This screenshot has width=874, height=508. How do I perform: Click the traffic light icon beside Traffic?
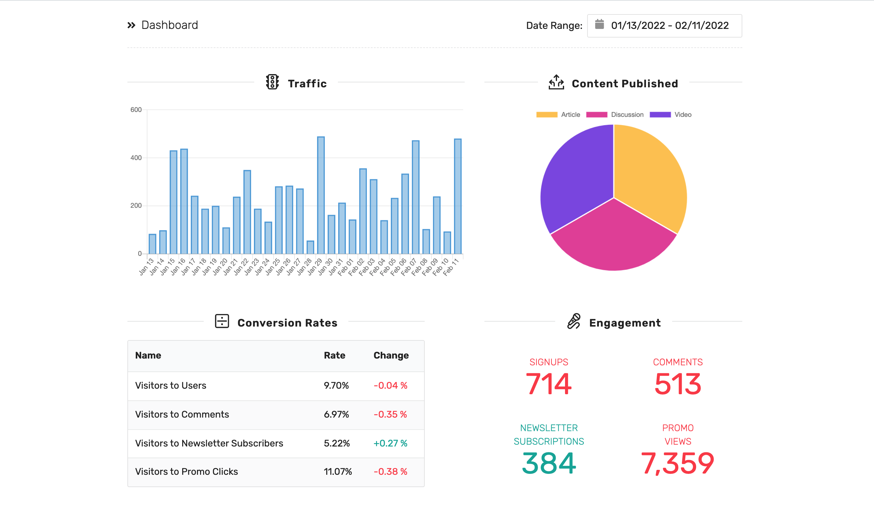click(x=272, y=82)
